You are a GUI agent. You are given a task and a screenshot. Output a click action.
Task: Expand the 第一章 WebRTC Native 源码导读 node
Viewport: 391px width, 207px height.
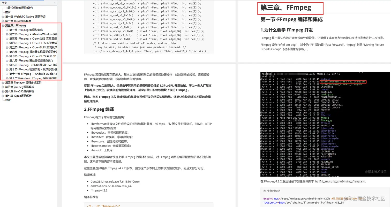3,17
